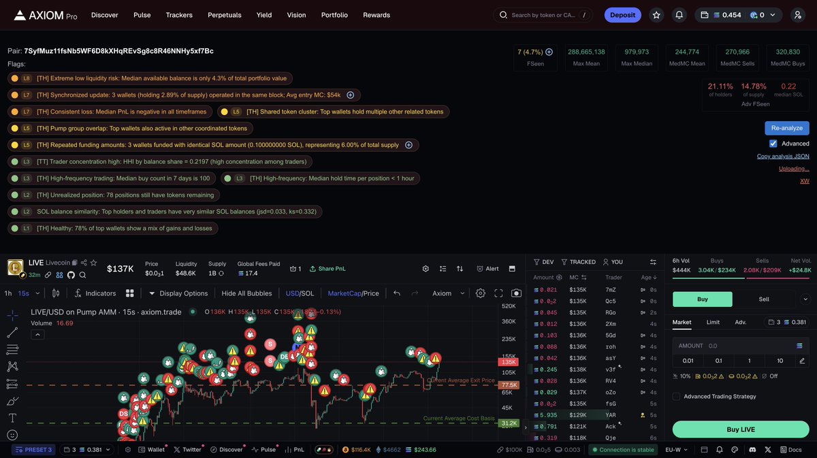
Task: Switch to the Adv. order tab
Action: pyautogui.click(x=741, y=322)
